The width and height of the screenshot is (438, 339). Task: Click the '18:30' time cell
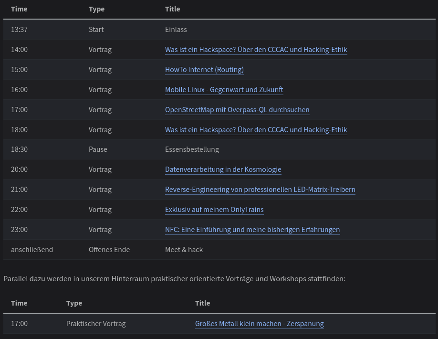coord(20,149)
